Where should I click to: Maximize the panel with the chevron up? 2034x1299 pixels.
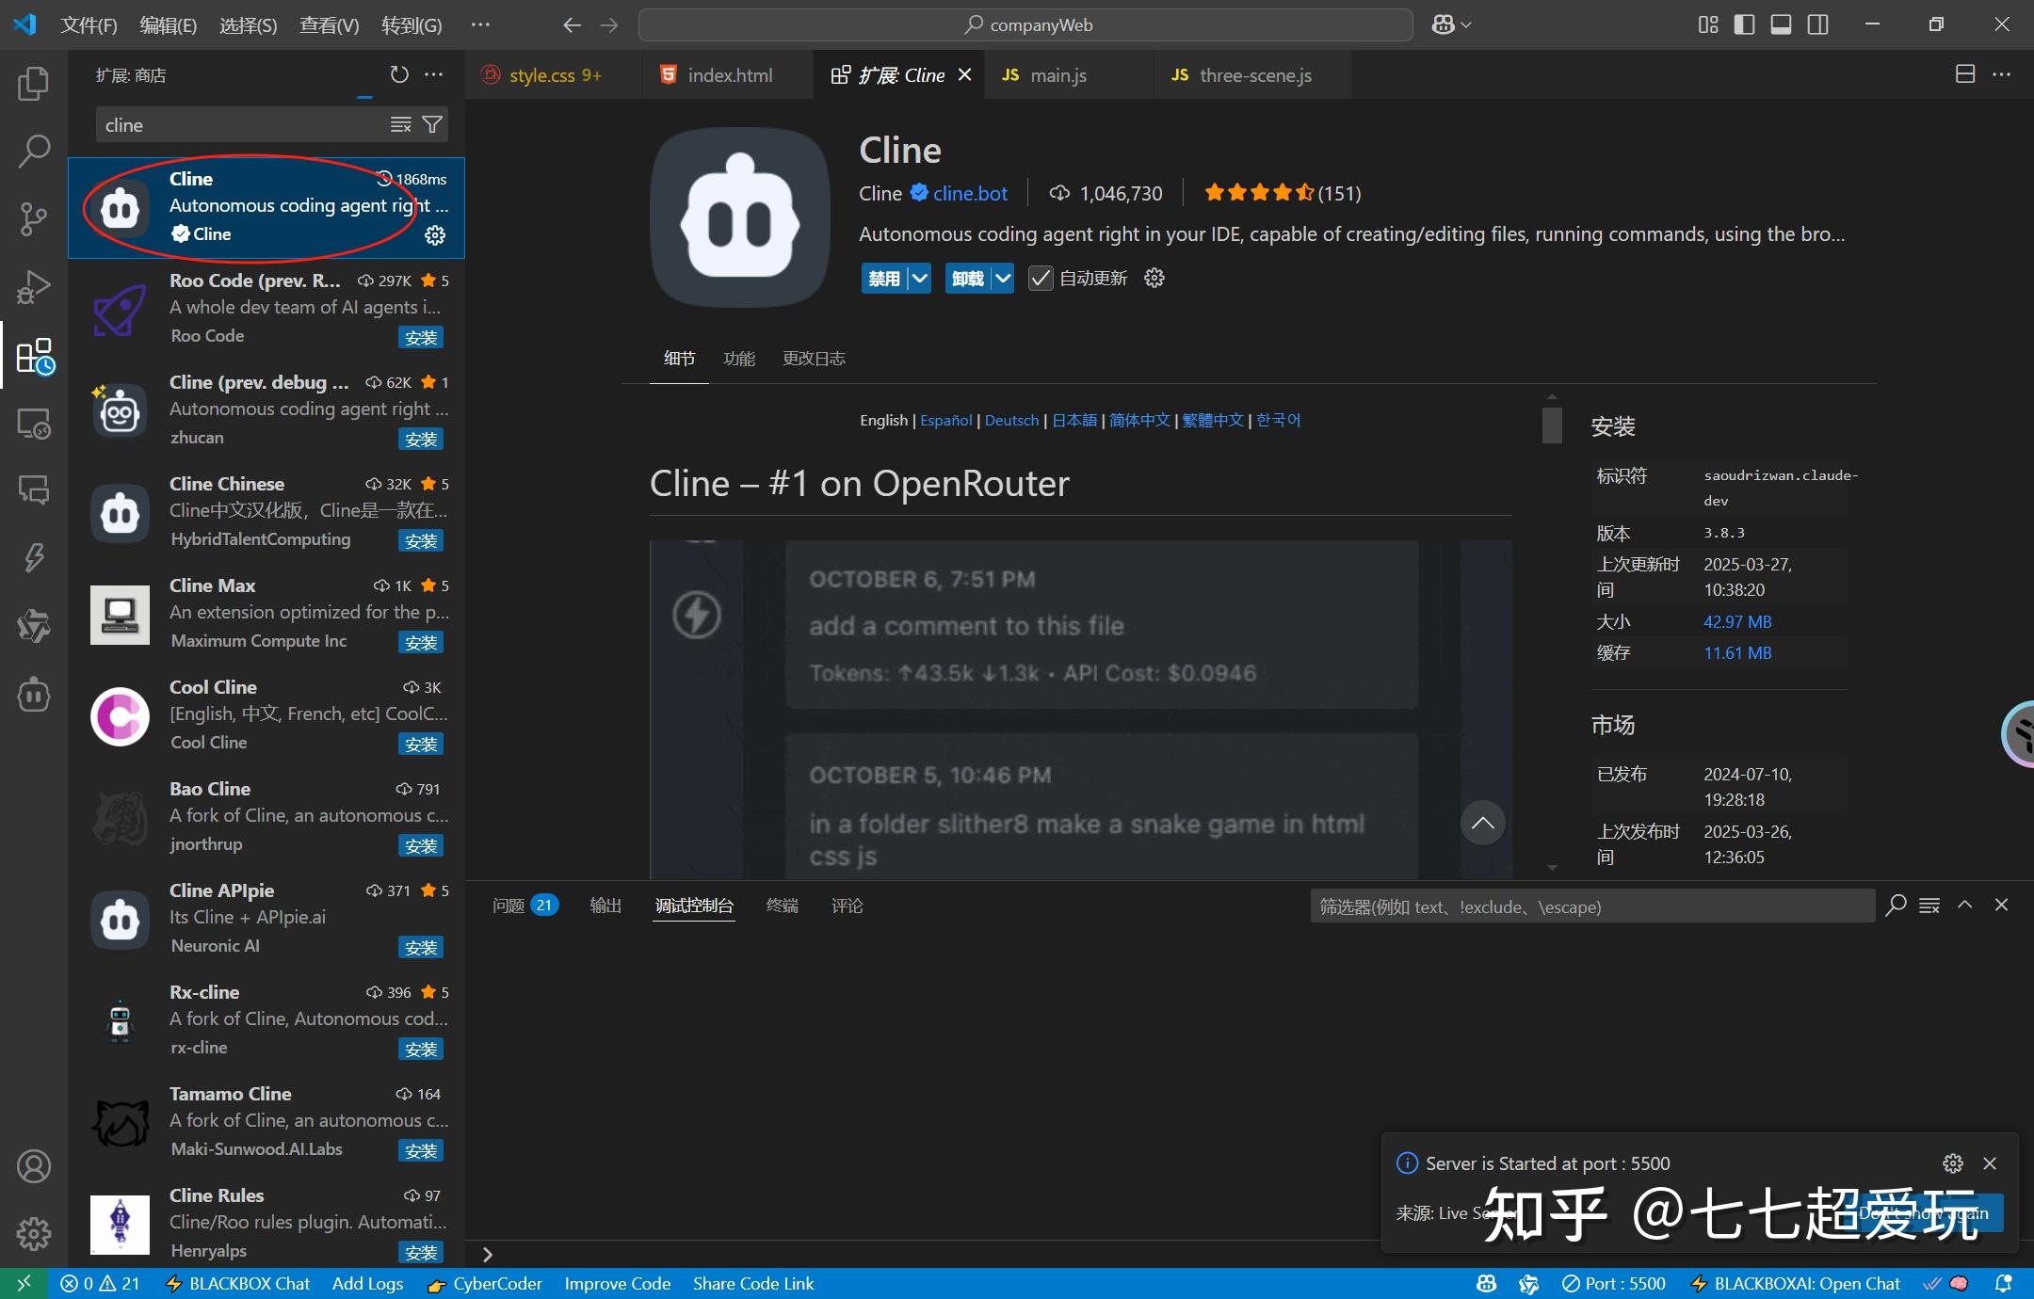coord(1964,905)
